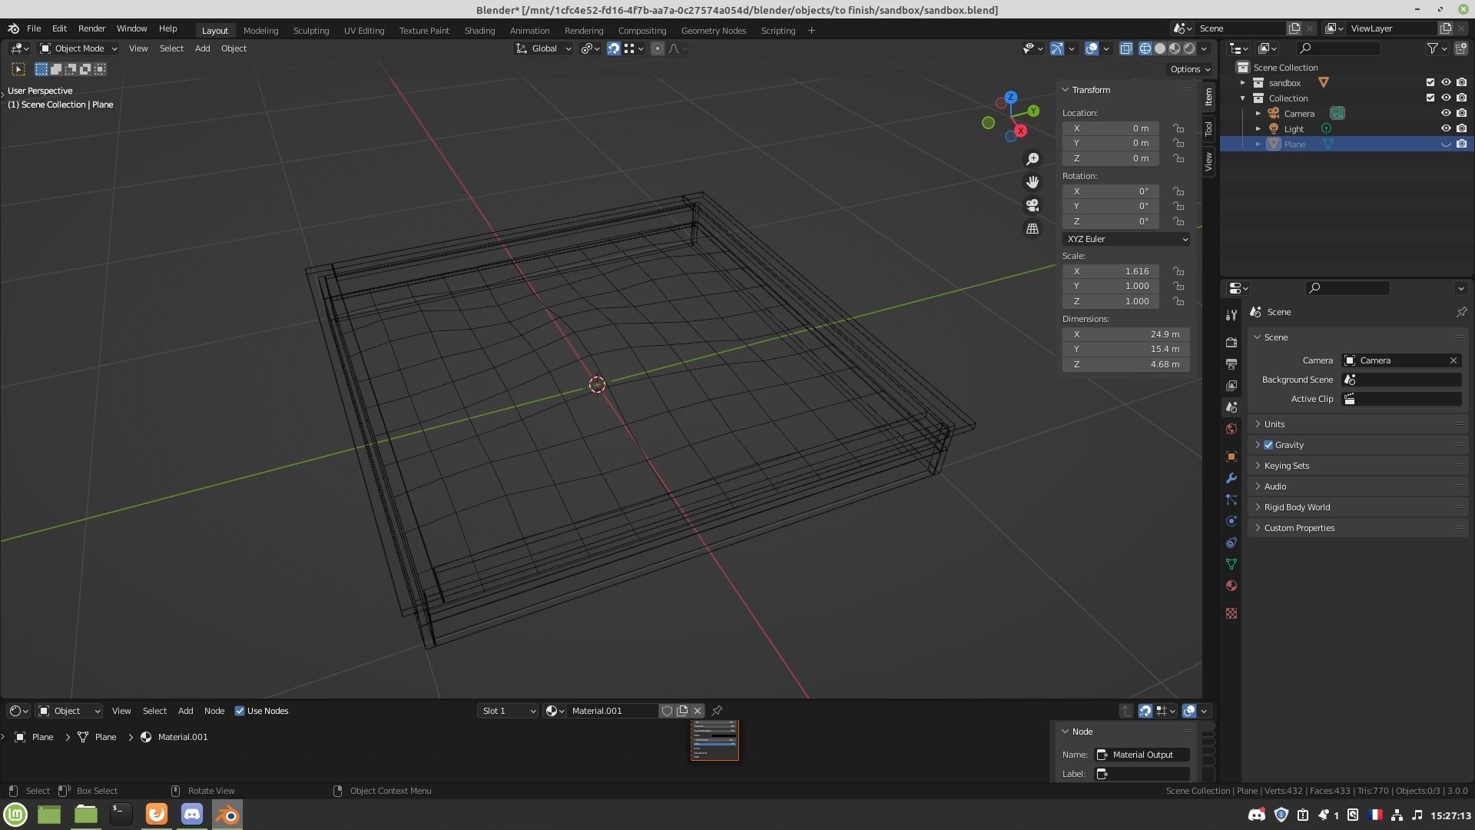Viewport: 1475px width, 830px height.
Task: Expand the Units section in Scene properties
Action: tap(1274, 423)
